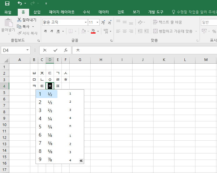This screenshot has width=217, height=173.
Task: Click the decrease font size icon
Action: tap(110, 22)
